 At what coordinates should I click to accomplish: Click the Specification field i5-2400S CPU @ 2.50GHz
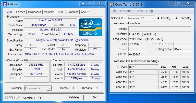pyautogui.click(x=63, y=40)
